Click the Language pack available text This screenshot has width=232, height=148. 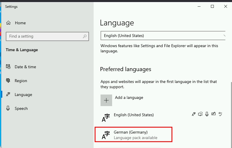(136, 138)
